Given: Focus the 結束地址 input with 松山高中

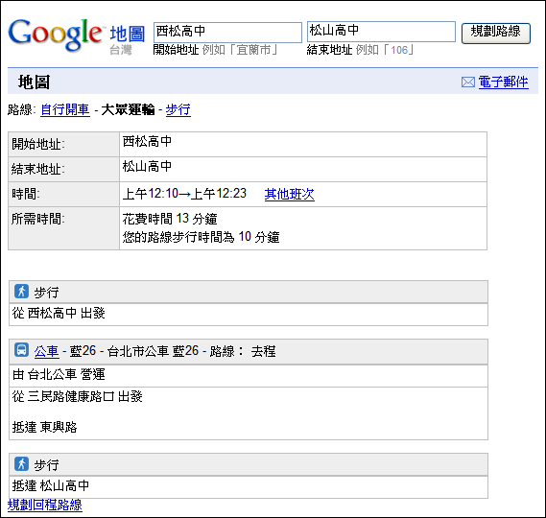Looking at the screenshot, I should [x=381, y=32].
